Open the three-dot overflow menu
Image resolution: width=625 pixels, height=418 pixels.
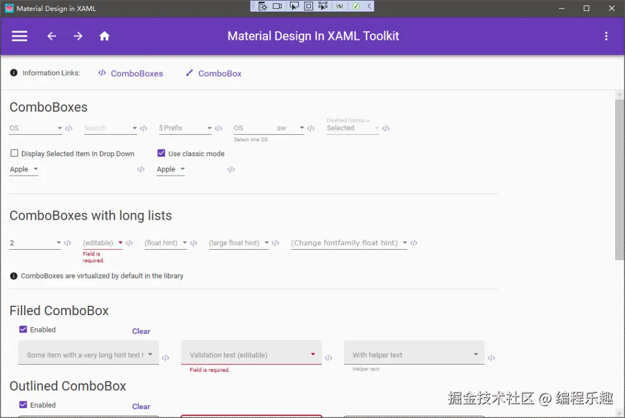pos(606,36)
